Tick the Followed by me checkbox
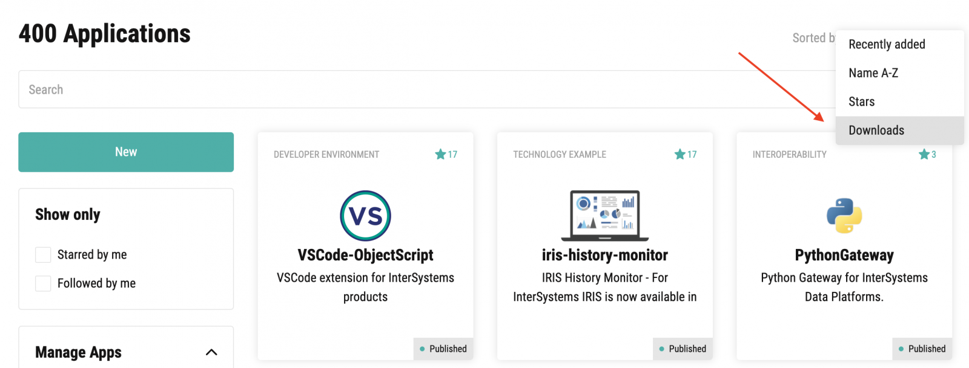 (43, 283)
